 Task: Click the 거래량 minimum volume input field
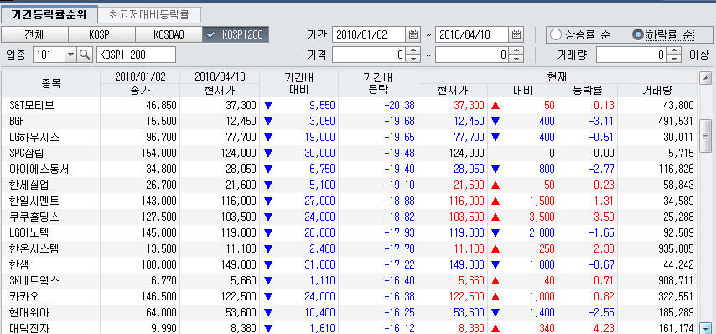coord(632,55)
